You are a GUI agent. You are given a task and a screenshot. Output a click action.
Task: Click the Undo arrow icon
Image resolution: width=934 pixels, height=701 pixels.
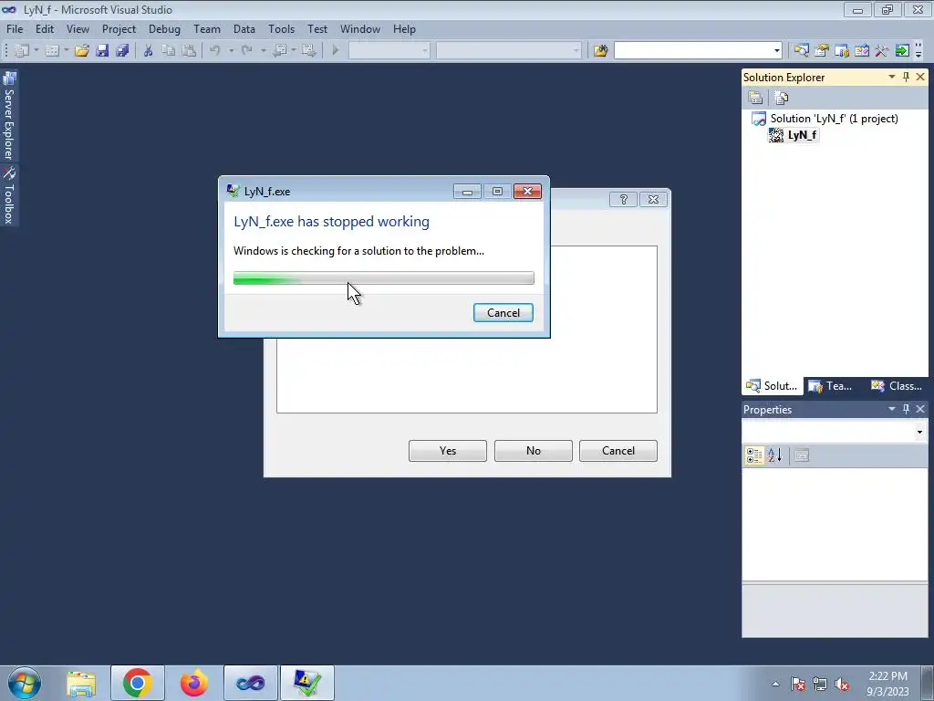coord(215,51)
